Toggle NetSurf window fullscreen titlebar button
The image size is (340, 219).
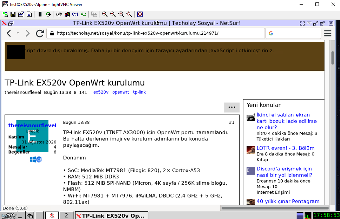pyautogui.click(x=302, y=23)
